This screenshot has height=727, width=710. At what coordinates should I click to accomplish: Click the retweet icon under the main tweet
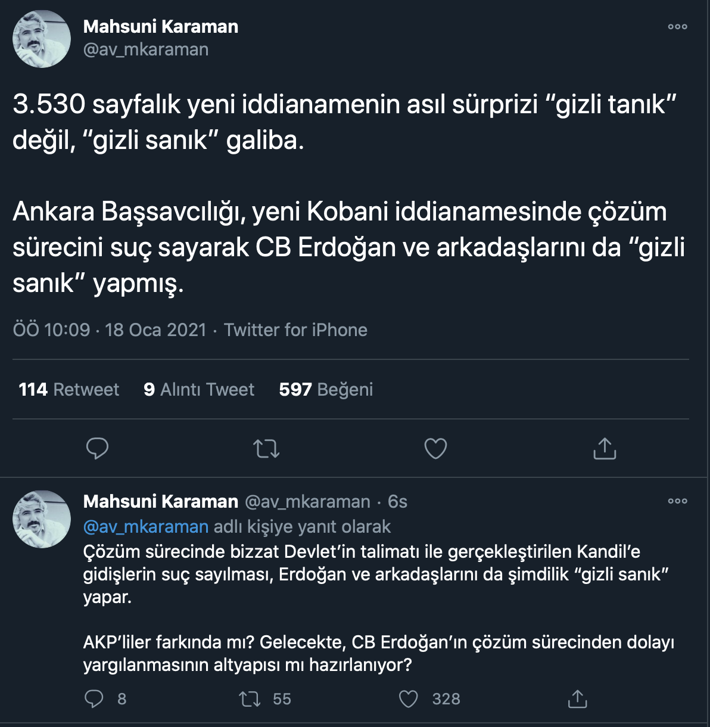coord(266,449)
